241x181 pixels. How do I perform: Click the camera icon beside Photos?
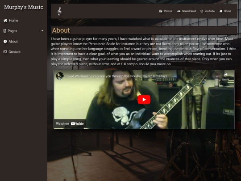pyautogui.click(x=161, y=11)
